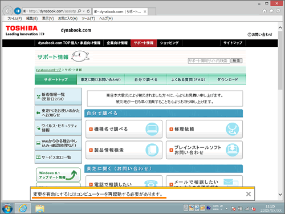This screenshot has width=285, height=214.
Task: Open the 電話で相談したい button
Action: [124, 181]
